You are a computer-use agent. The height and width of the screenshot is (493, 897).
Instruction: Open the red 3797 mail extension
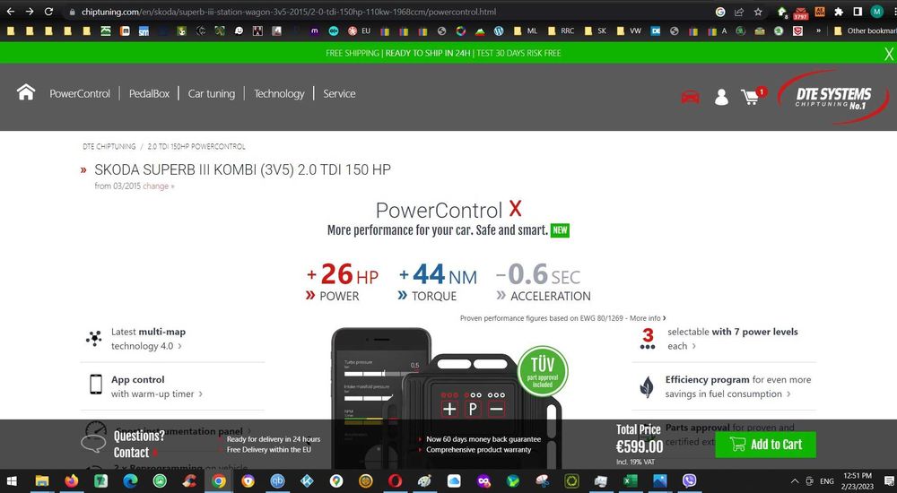click(800, 12)
